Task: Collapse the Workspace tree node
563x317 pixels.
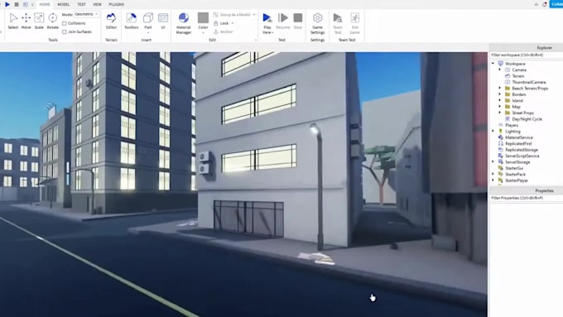Action: click(x=493, y=64)
